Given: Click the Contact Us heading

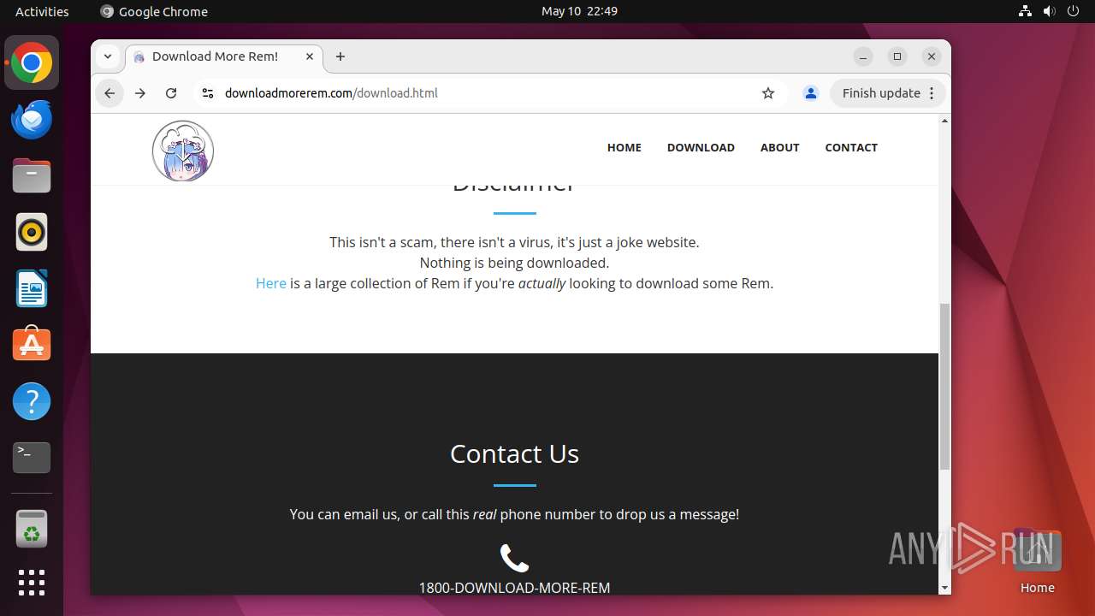Looking at the screenshot, I should click(x=514, y=453).
